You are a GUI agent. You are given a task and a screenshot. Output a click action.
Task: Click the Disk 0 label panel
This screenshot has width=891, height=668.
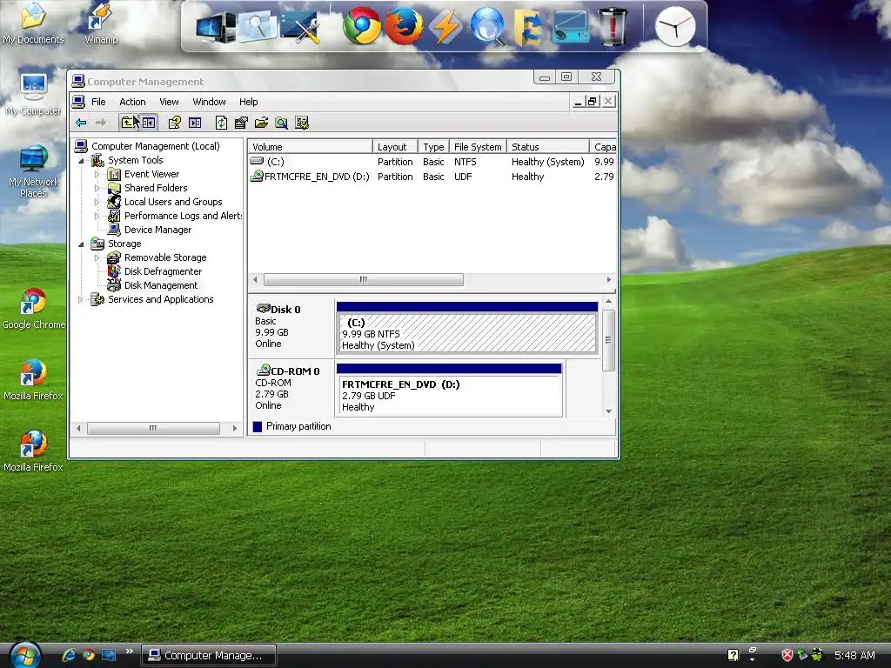pyautogui.click(x=291, y=327)
